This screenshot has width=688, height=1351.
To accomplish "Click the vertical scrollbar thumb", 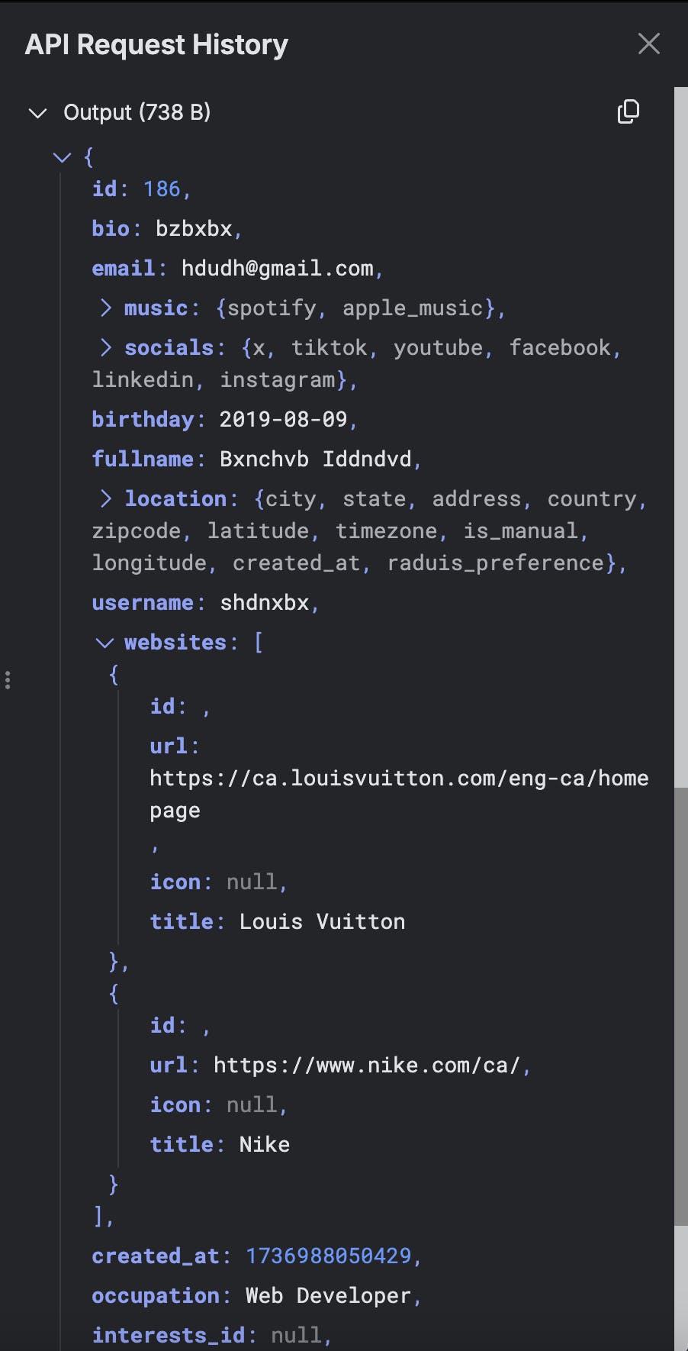I will 681,1007.
